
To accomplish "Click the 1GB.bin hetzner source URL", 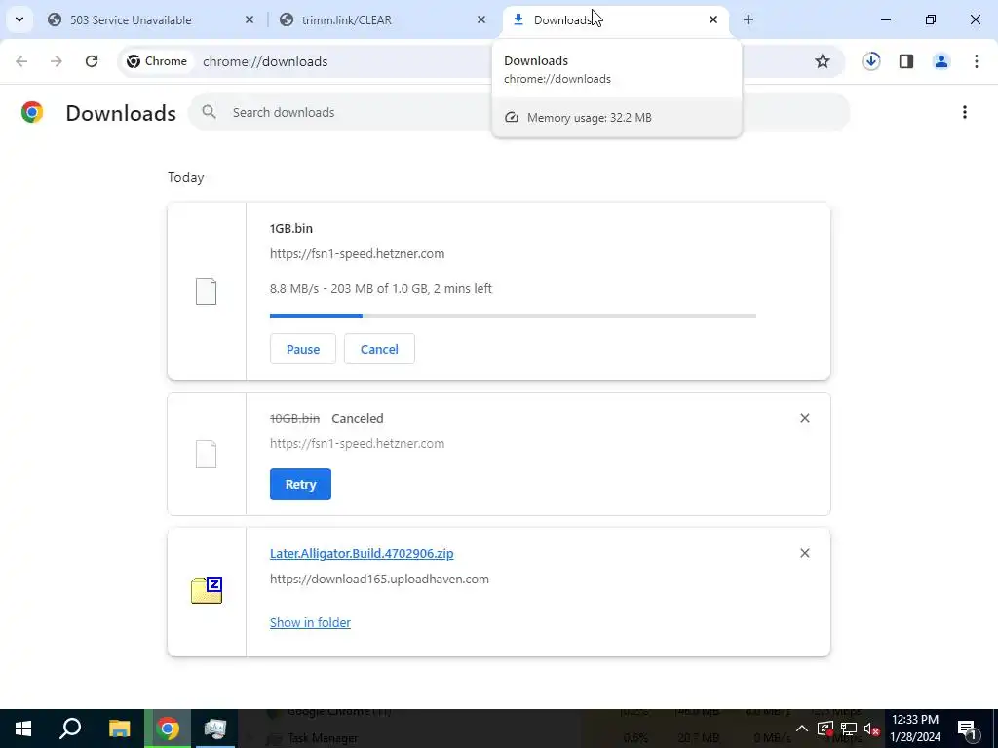I will coord(357,254).
